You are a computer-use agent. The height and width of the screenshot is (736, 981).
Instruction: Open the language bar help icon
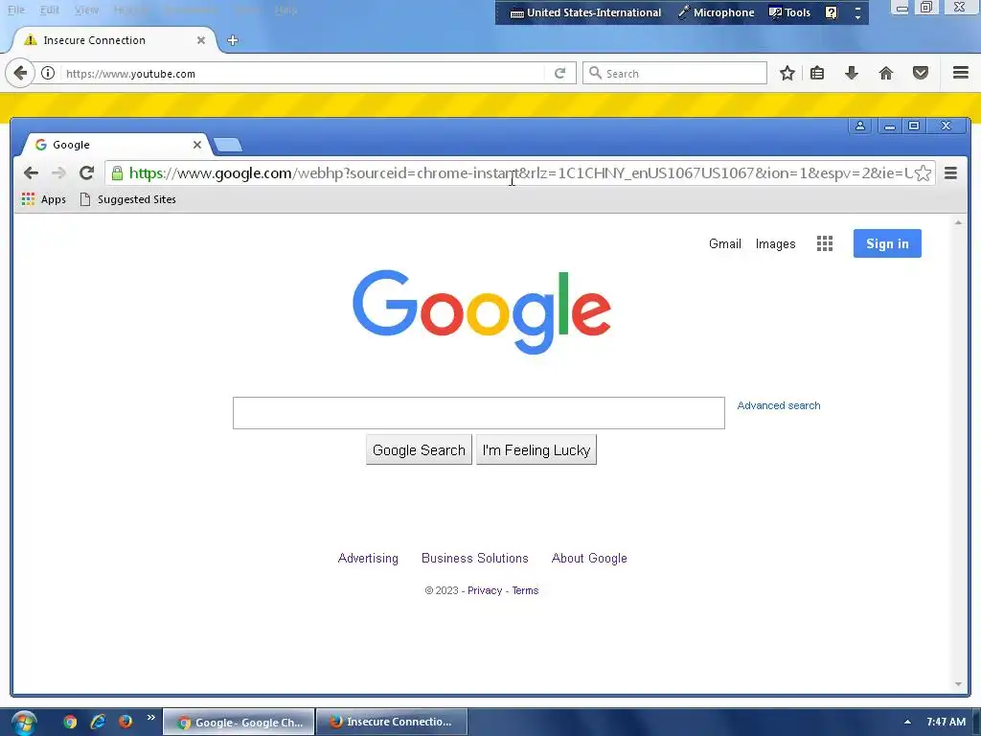(831, 12)
